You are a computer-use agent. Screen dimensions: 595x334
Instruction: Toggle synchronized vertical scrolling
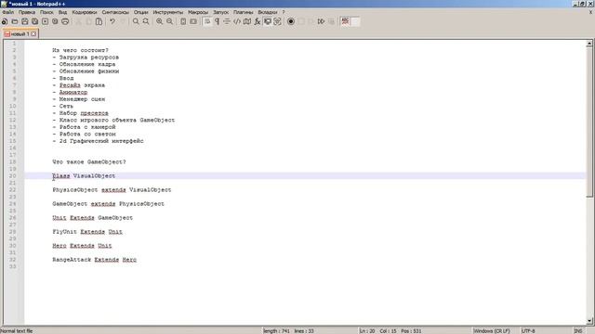pos(183,21)
